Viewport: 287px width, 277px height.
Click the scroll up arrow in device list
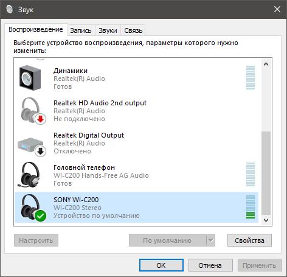point(266,65)
